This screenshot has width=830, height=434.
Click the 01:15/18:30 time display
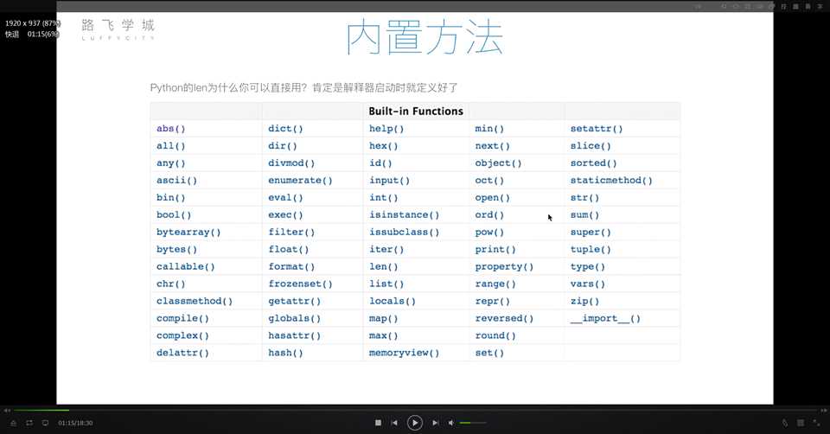point(75,423)
